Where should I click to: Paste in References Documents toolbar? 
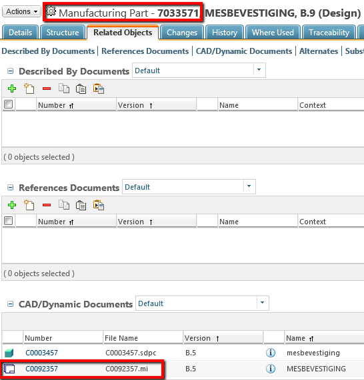(x=81, y=206)
